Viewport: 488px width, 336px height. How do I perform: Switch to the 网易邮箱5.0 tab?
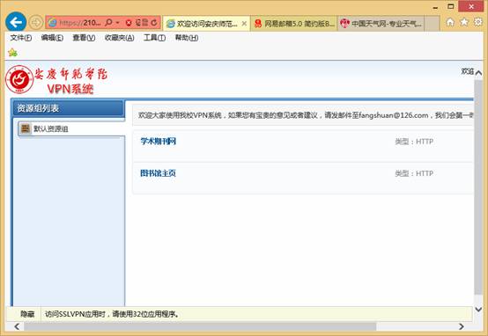294,24
